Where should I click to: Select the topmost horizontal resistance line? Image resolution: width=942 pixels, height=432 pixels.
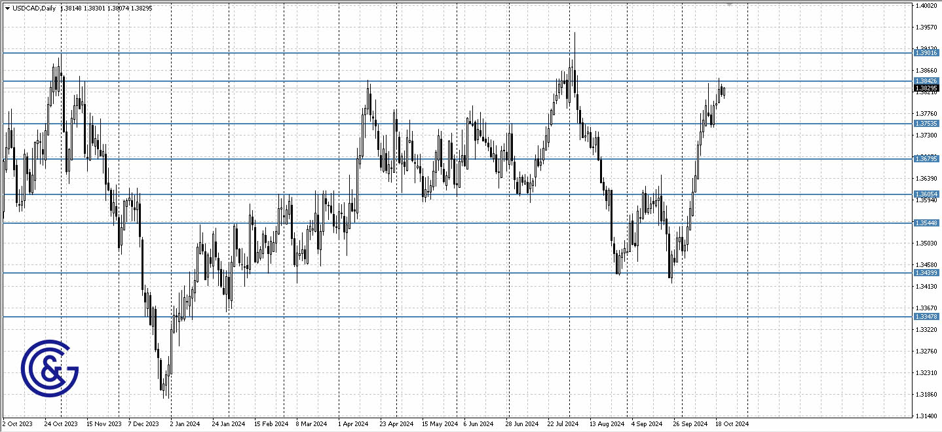click(459, 53)
